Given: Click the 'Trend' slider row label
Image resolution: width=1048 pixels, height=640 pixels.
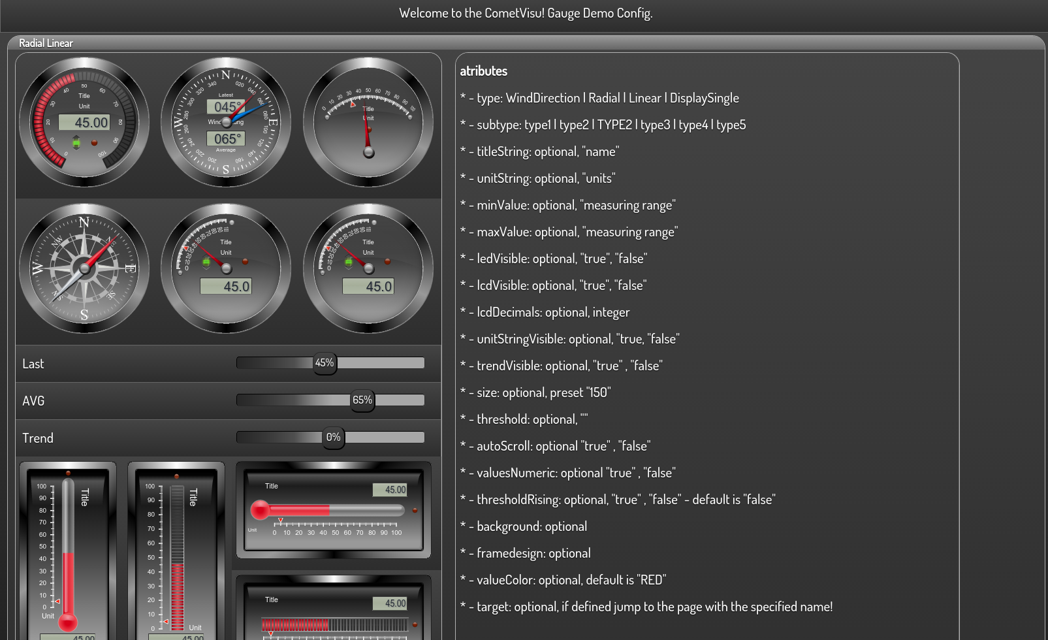Looking at the screenshot, I should pos(38,438).
